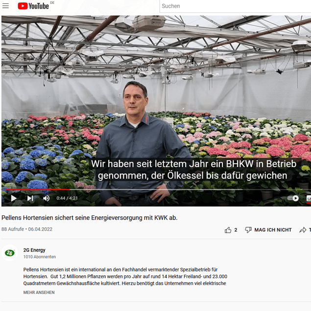
Task: Toggle subtitles in the player
Action: [309, 198]
